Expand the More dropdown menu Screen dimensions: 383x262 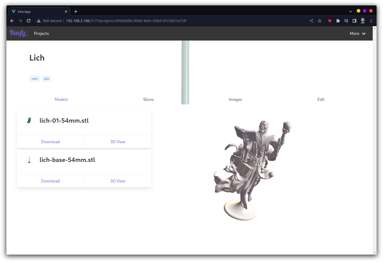358,33
